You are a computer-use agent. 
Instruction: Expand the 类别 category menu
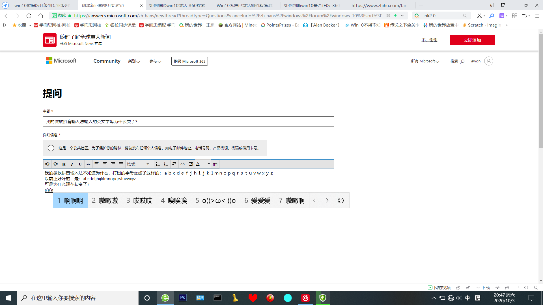134,61
